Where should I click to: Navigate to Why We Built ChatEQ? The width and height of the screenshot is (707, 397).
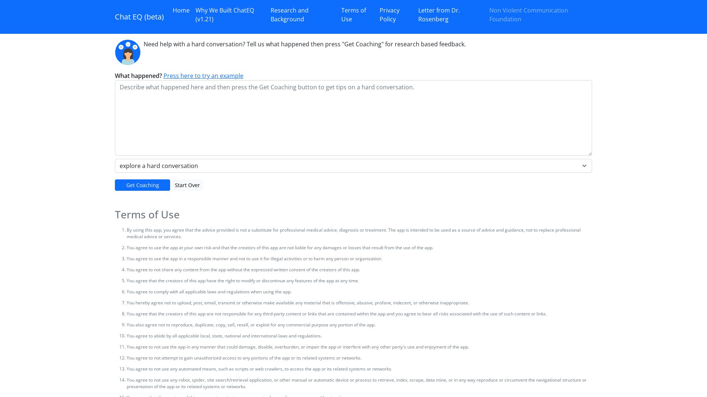point(225,15)
